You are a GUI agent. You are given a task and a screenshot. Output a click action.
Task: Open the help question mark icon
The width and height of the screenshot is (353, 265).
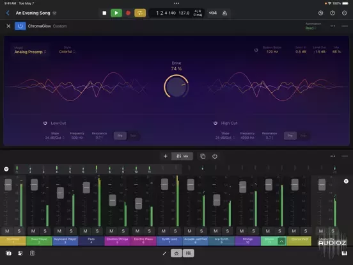click(x=333, y=13)
